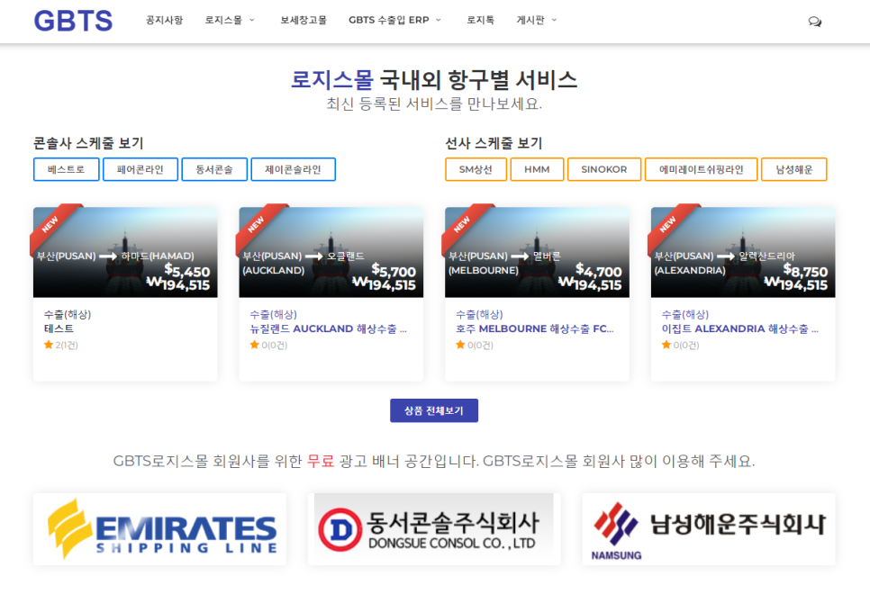
Task: Click 수출(해상) label on MELBOURNE card
Action: (479, 314)
